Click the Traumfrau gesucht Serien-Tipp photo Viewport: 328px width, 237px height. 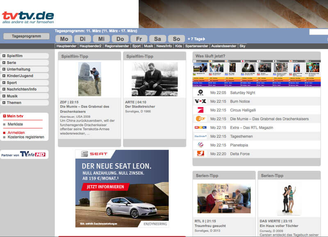click(x=224, y=199)
